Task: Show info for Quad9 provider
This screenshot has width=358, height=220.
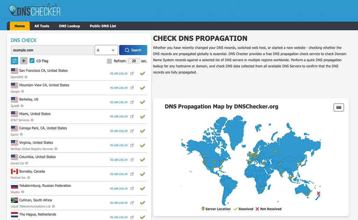Action: point(22,106)
